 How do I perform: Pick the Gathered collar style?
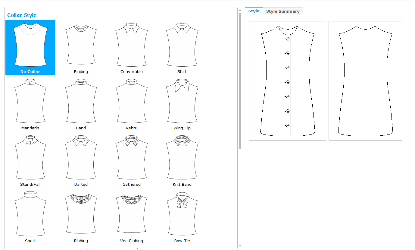click(x=131, y=160)
